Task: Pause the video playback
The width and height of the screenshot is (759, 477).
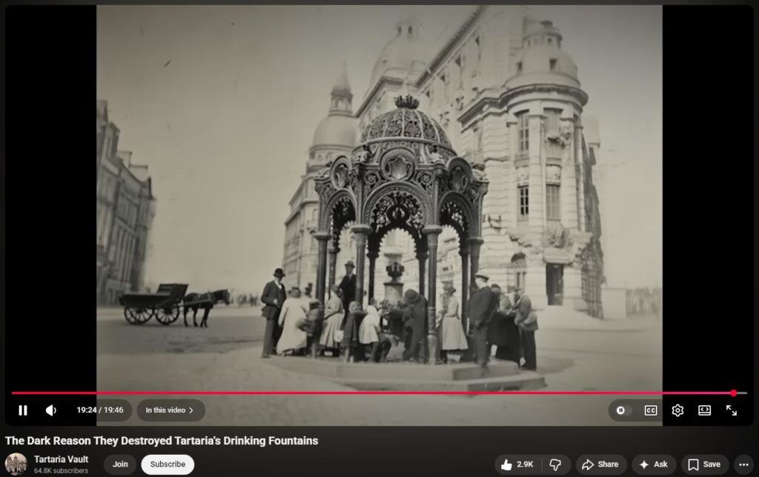Action: click(x=23, y=410)
